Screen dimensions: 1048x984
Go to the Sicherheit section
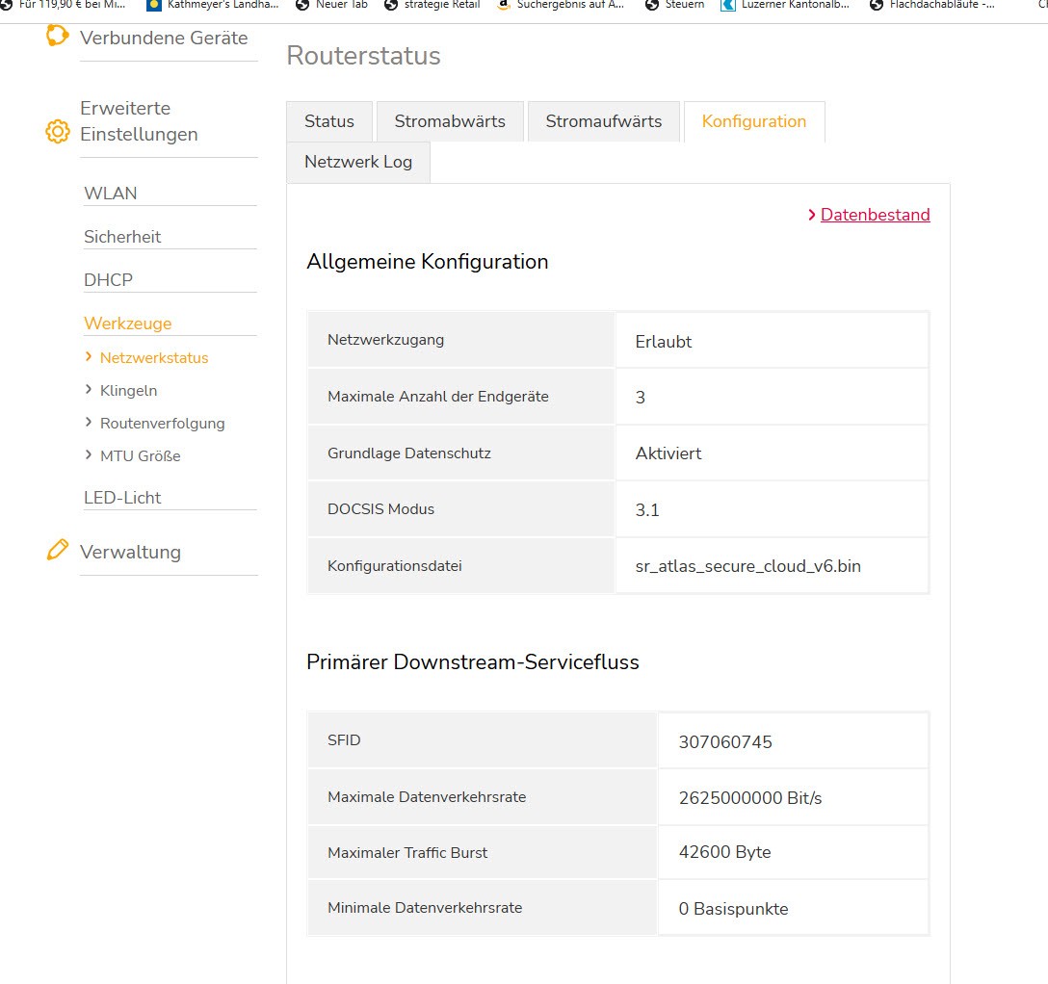pyautogui.click(x=122, y=237)
